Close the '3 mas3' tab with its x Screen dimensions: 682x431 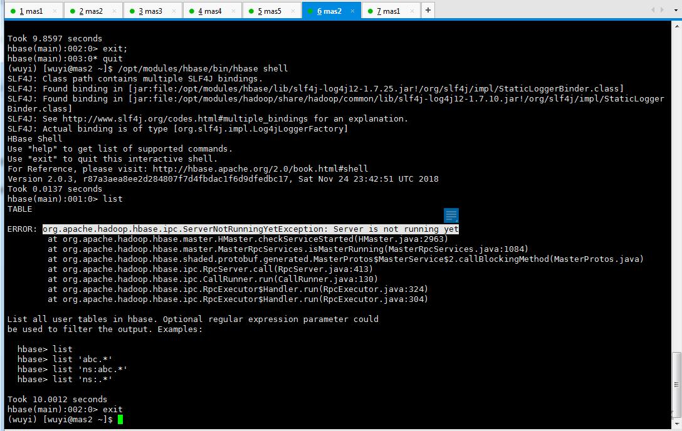pos(174,11)
